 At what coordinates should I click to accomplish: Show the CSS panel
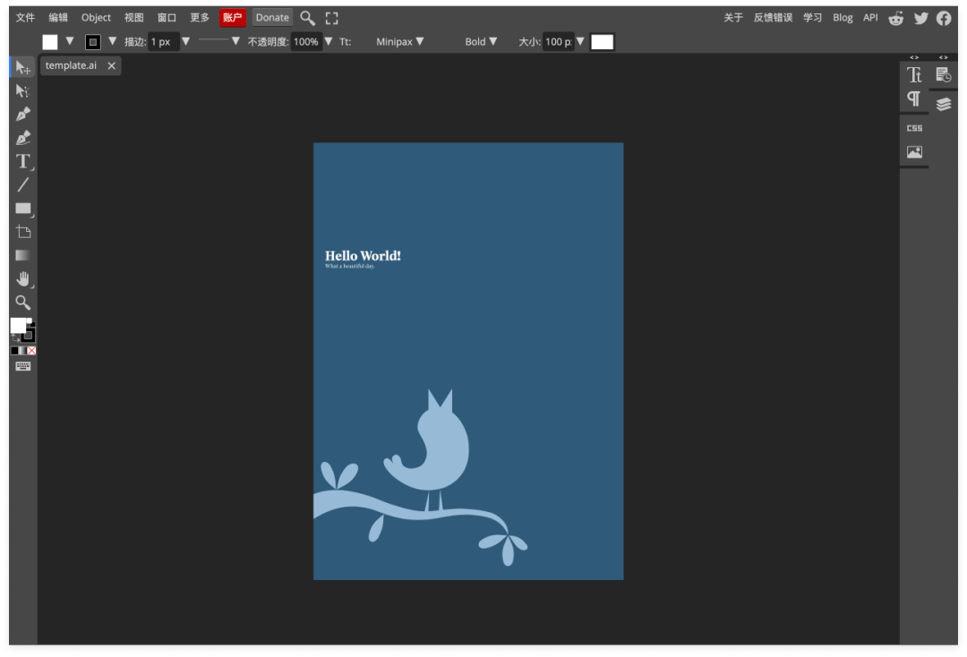coord(914,128)
